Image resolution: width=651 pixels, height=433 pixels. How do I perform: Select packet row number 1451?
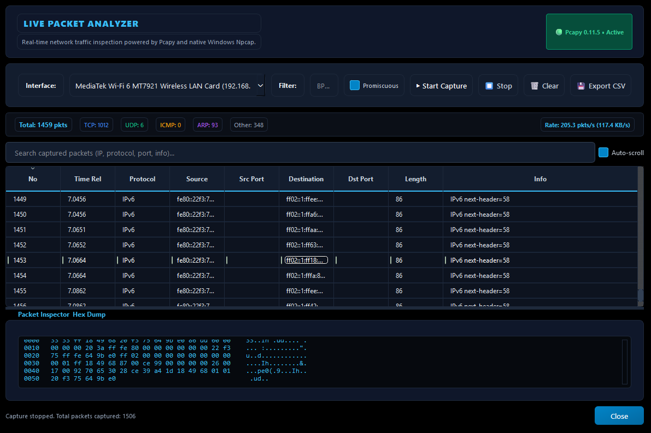click(321, 230)
